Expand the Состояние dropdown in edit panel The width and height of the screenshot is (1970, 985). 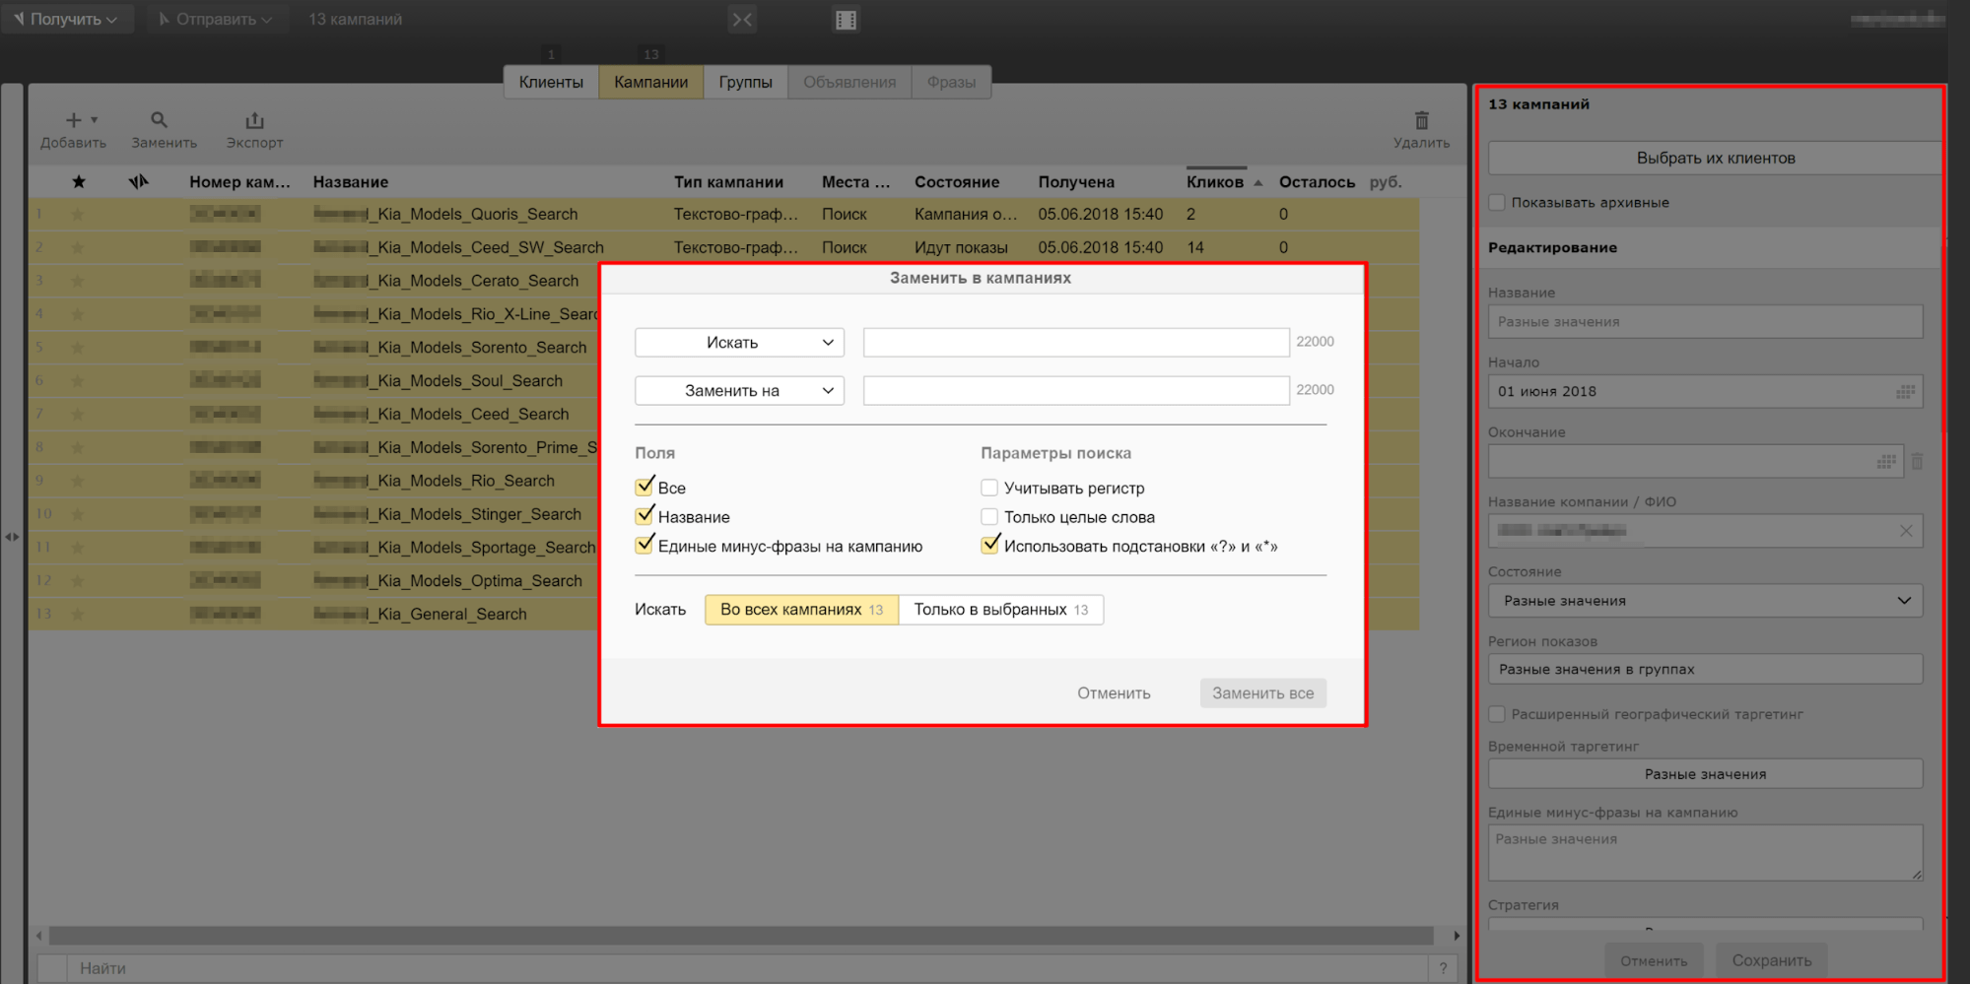pos(1705,601)
